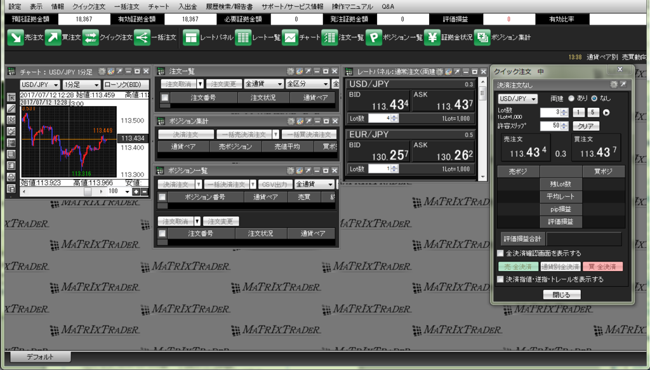Viewport: 650px width, 370px height.
Task: Select the pencil drawing tool in chart sidebar
Action: (11, 109)
